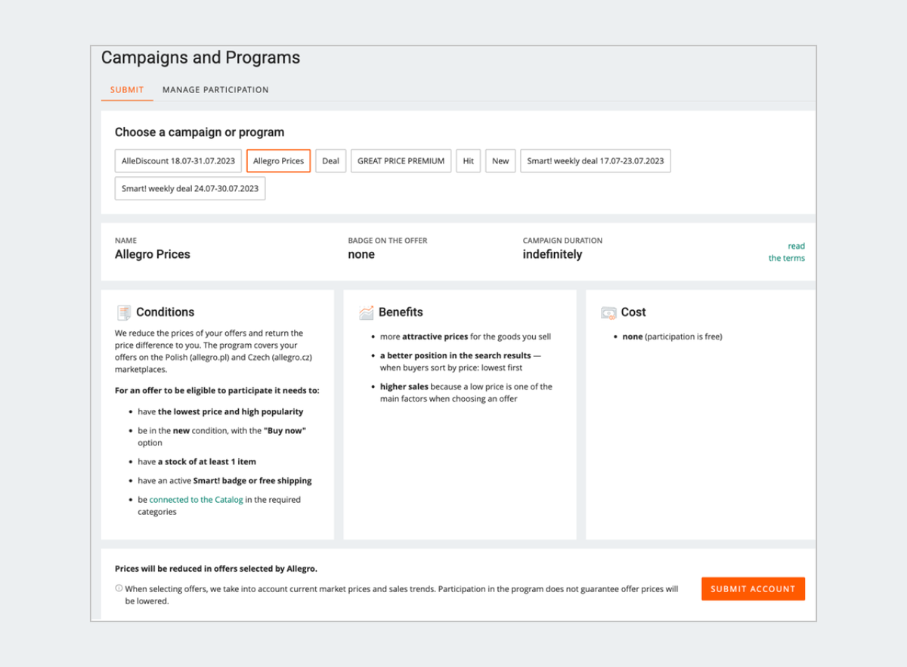Click the participation is free cost text
Image resolution: width=907 pixels, height=667 pixels.
click(673, 337)
